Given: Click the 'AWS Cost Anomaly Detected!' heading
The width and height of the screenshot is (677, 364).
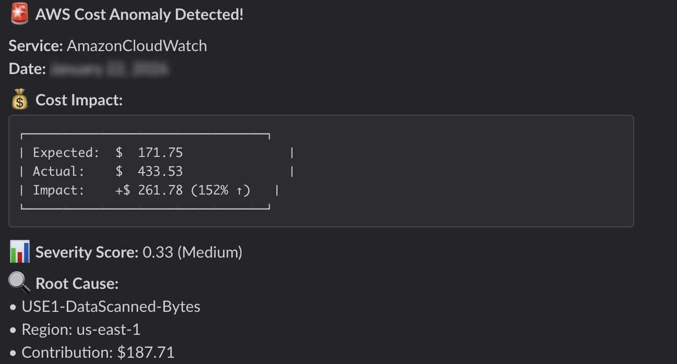Looking at the screenshot, I should 139,15.
